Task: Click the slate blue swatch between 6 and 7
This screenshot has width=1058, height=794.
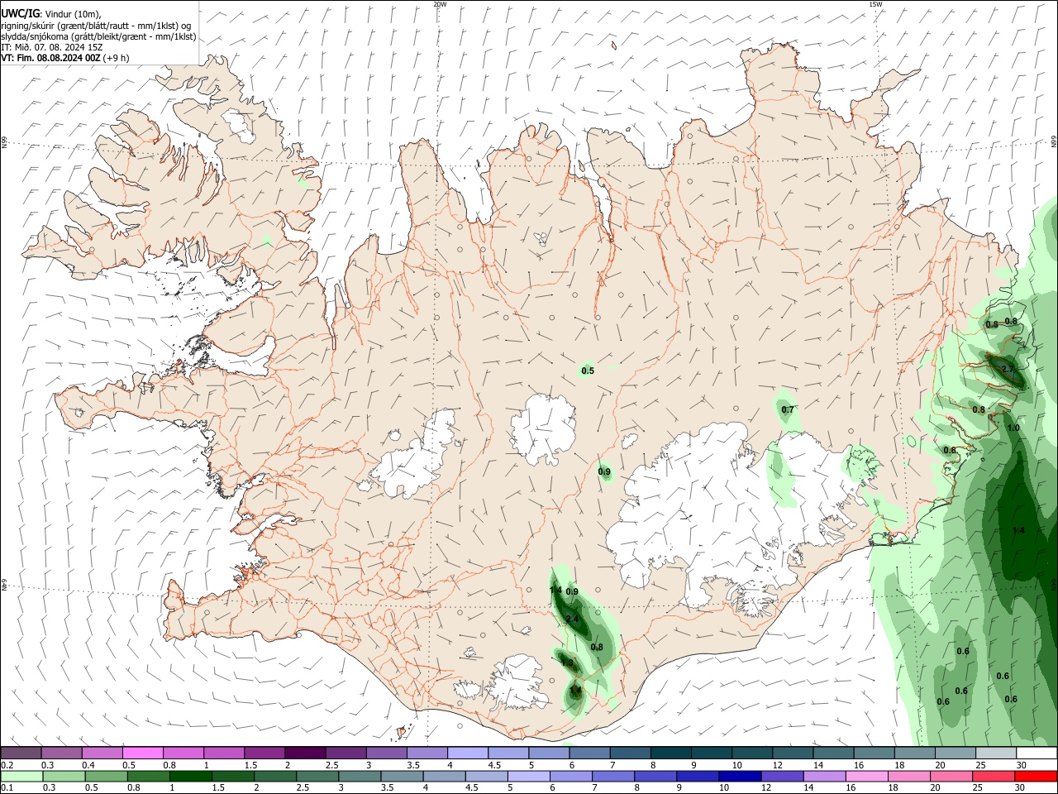Action: (589, 753)
